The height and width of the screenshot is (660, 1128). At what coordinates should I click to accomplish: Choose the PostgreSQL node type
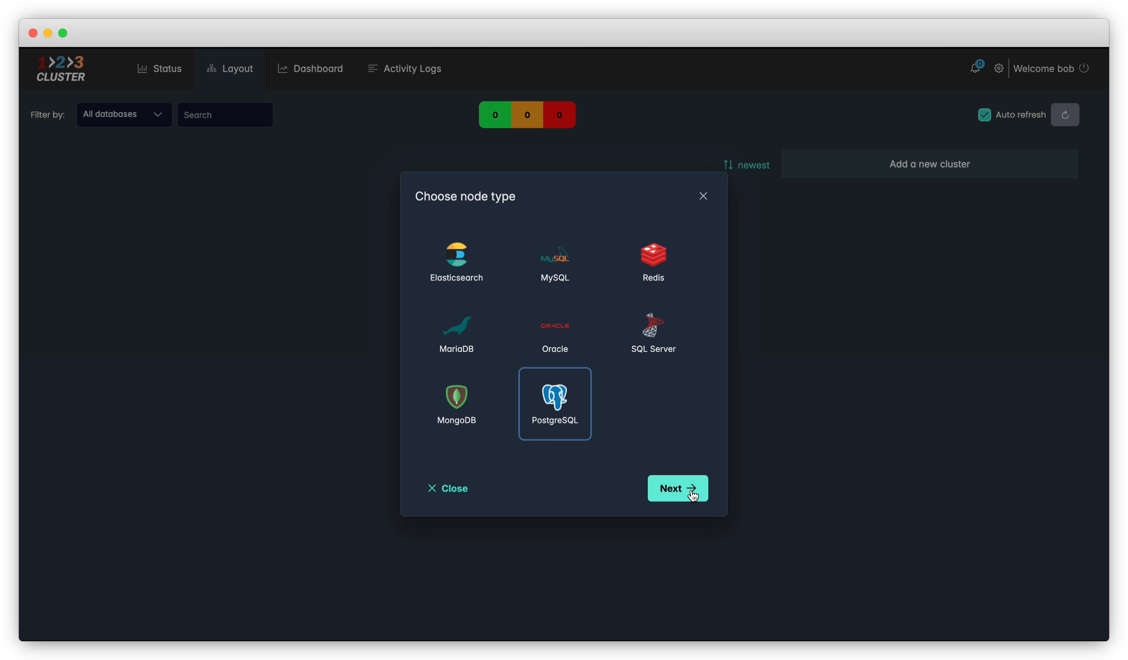click(555, 404)
